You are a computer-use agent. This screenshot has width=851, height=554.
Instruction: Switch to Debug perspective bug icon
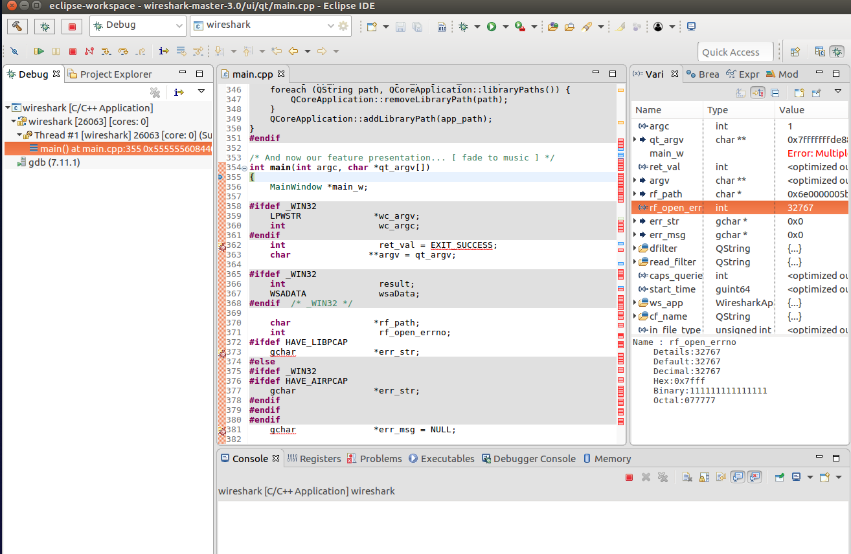[x=837, y=52]
